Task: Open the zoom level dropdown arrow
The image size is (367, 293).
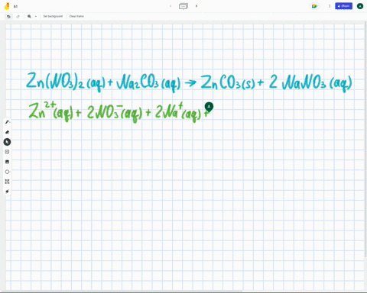Action: pyautogui.click(x=36, y=17)
